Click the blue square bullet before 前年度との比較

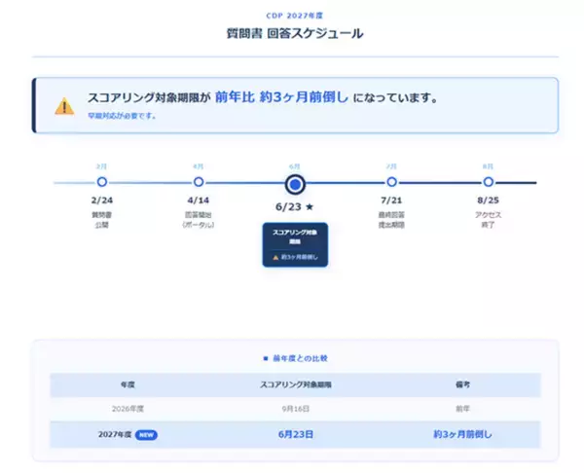pyautogui.click(x=266, y=358)
